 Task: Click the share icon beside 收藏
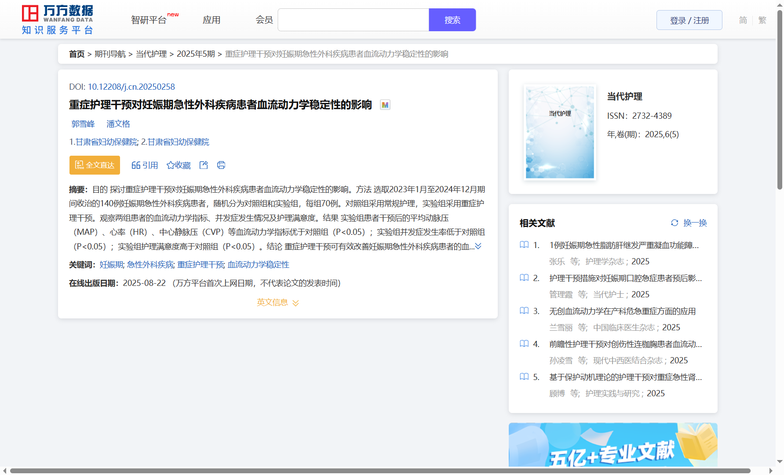pos(204,165)
